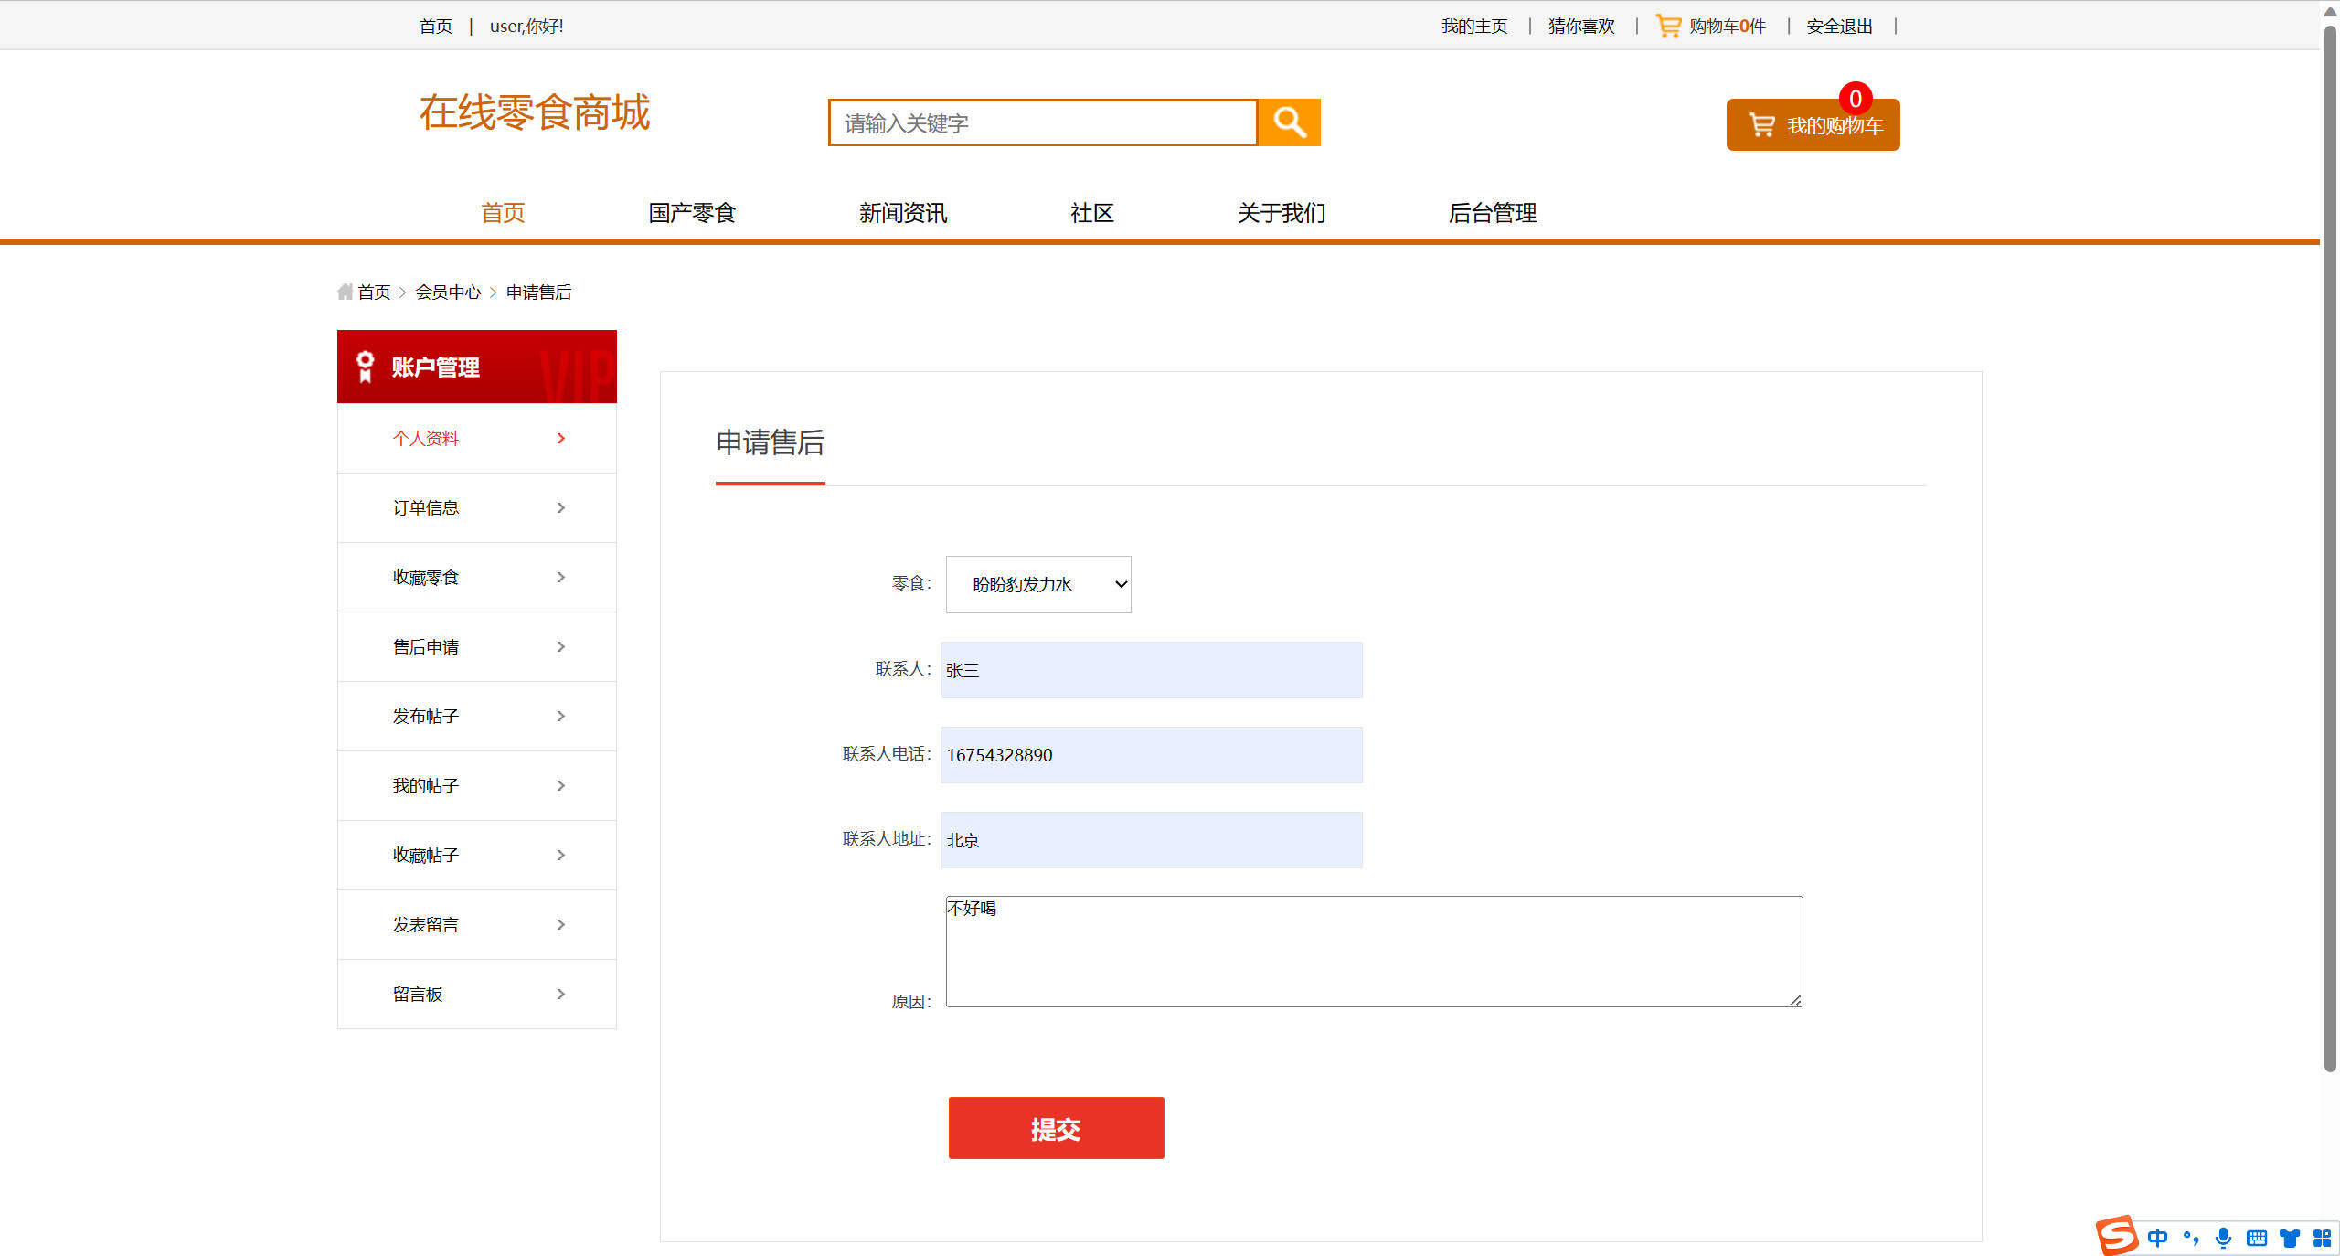Viewport: 2340px width, 1256px height.
Task: Switch to the 国产零食 nav tab
Action: pyautogui.click(x=691, y=213)
